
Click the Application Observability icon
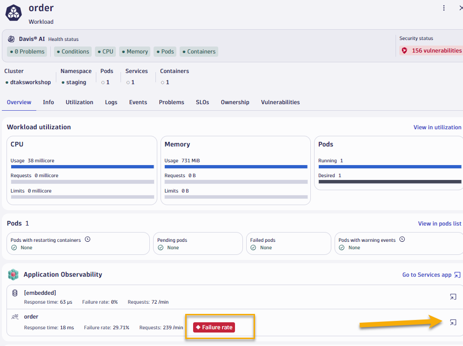click(13, 274)
